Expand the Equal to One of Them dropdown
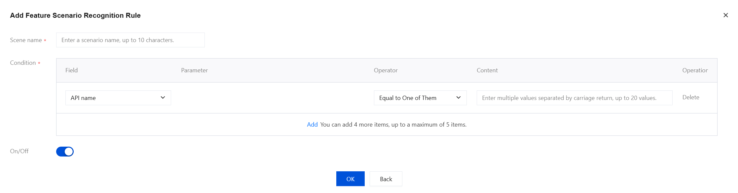Screen dimensions: 738x193 (x=420, y=98)
